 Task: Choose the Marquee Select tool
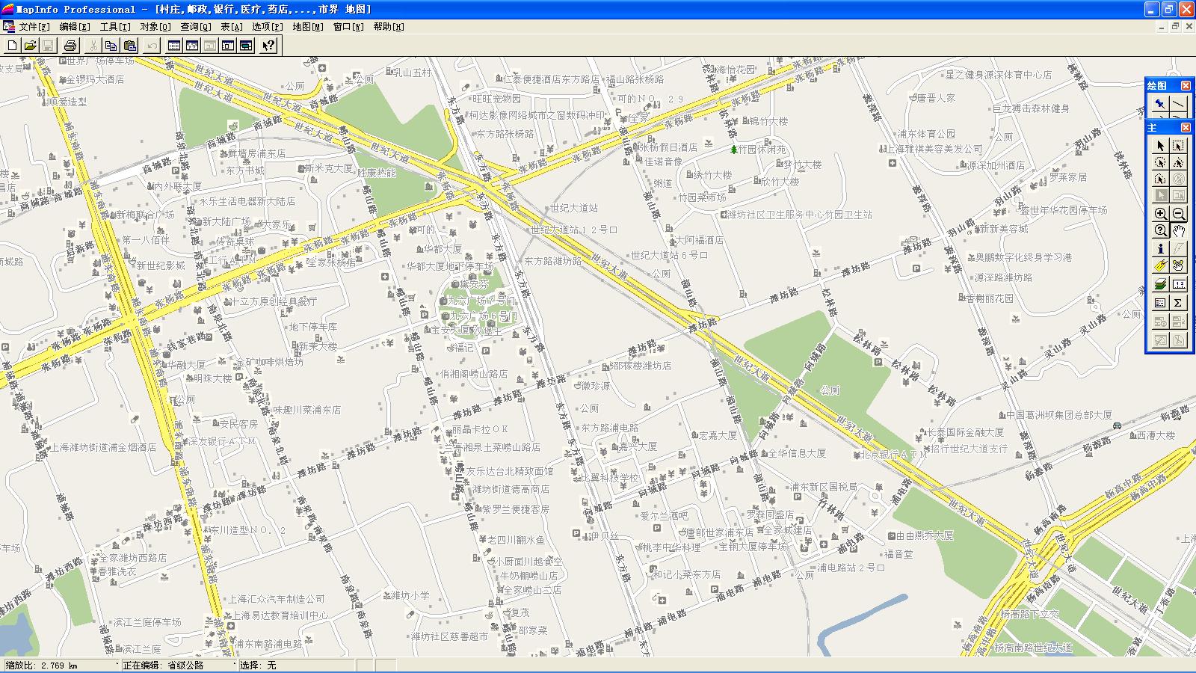[x=1178, y=145]
